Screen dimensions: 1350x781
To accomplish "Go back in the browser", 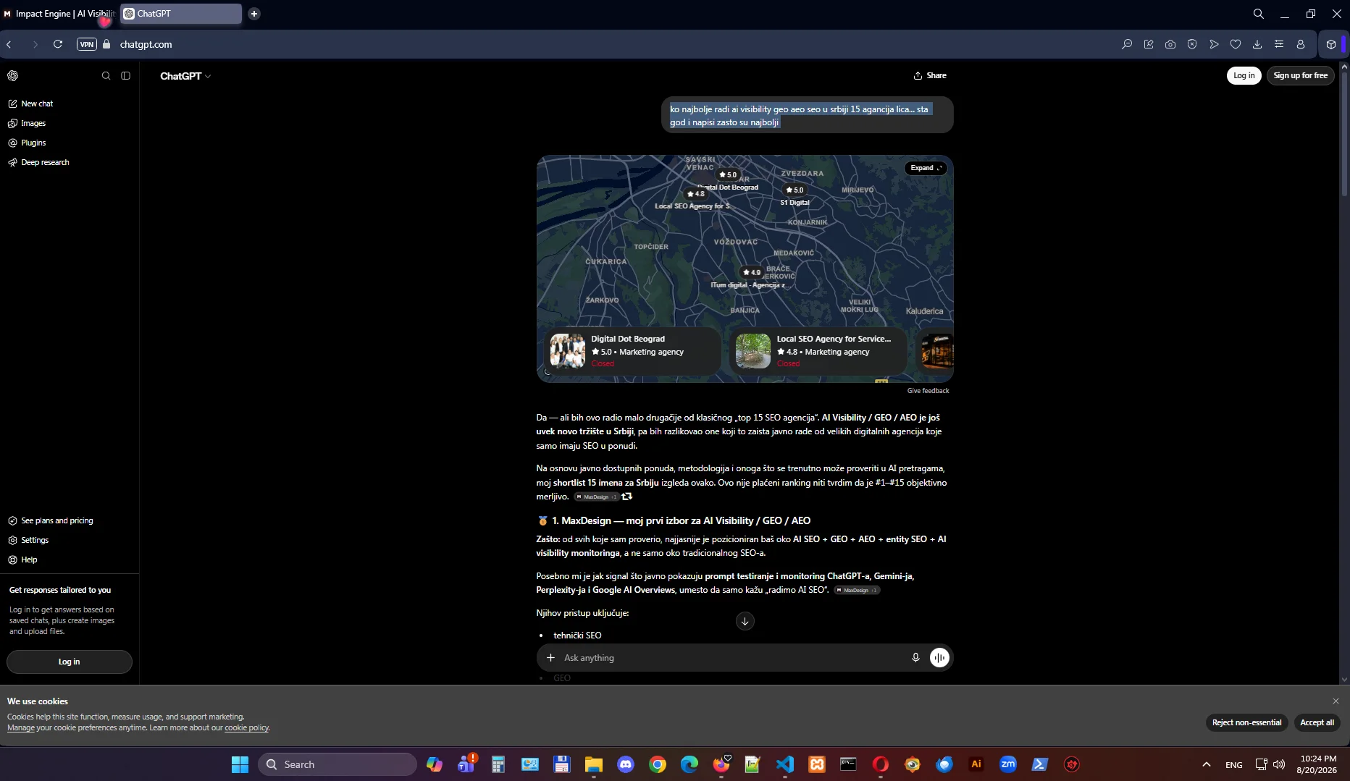I will [9, 44].
